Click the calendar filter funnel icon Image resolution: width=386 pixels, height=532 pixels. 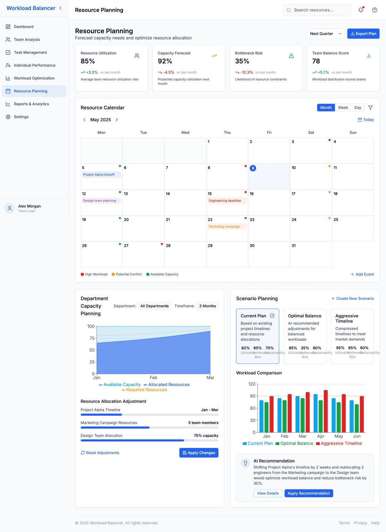click(x=371, y=107)
